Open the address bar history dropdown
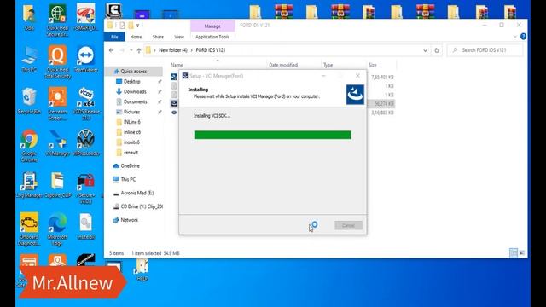 coord(425,50)
